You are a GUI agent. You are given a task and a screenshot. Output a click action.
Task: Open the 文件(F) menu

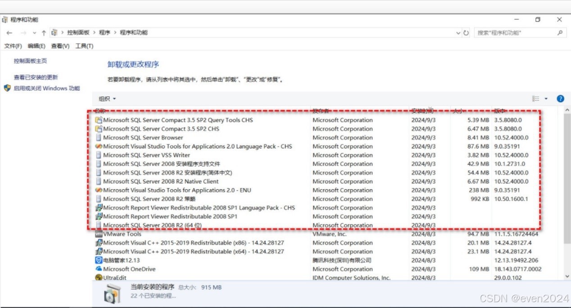click(x=13, y=46)
